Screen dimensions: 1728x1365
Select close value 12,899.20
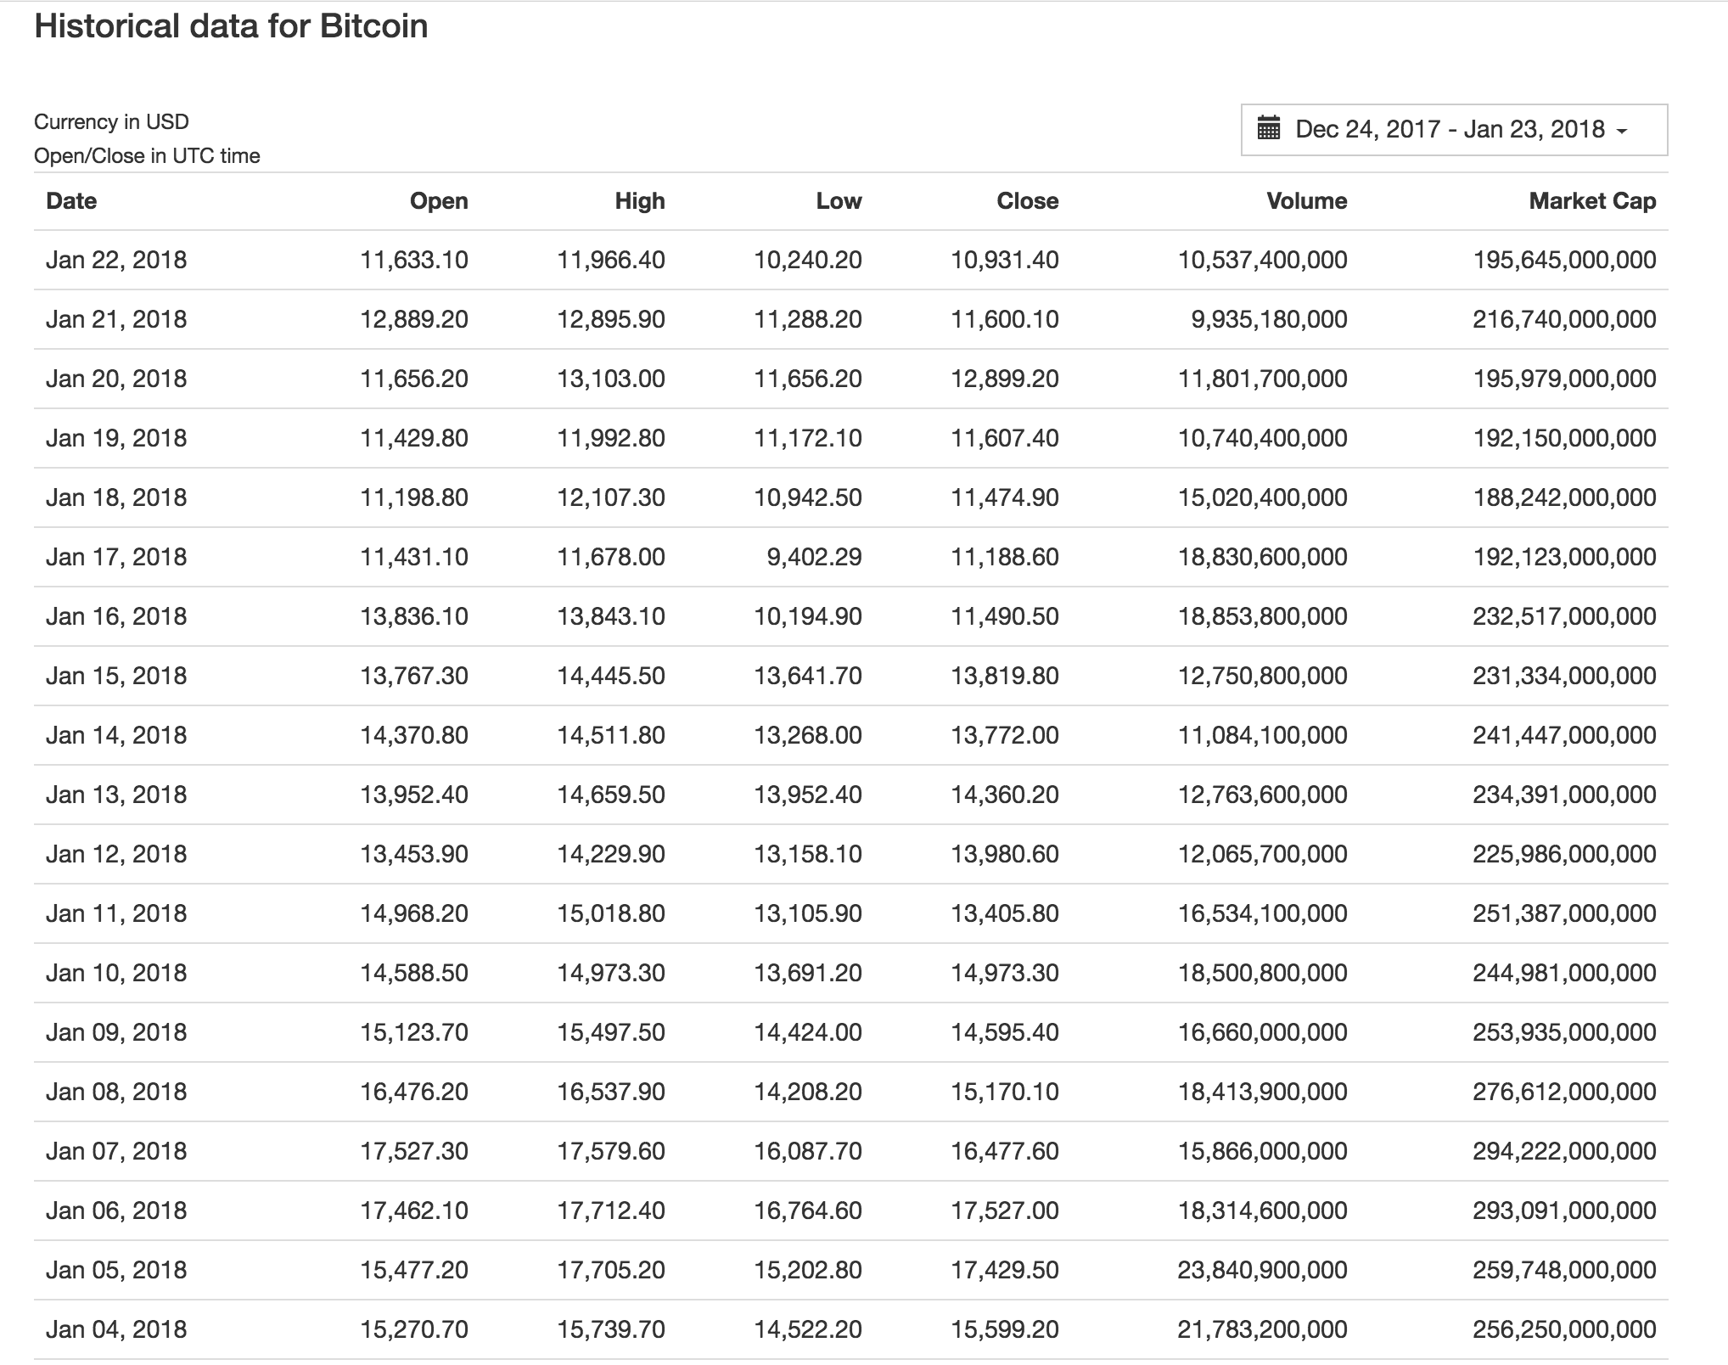pyautogui.click(x=1005, y=379)
